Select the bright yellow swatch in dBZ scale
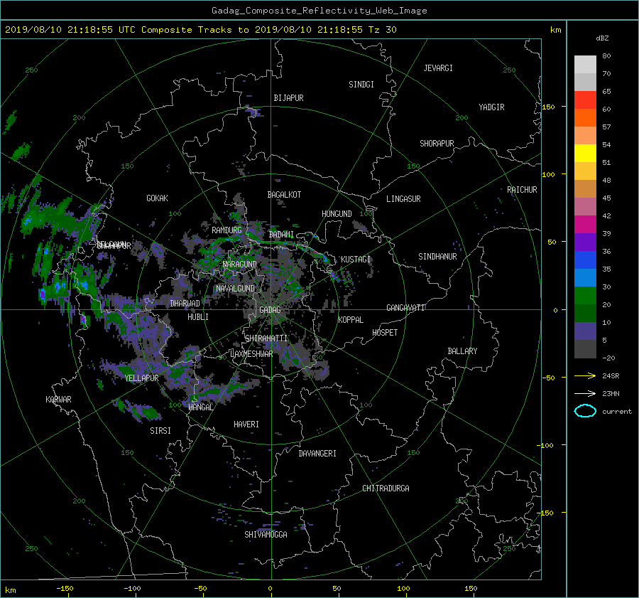This screenshot has width=639, height=598. pyautogui.click(x=585, y=153)
